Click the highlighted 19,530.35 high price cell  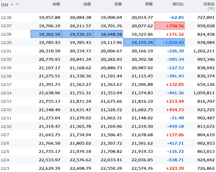coord(77,34)
